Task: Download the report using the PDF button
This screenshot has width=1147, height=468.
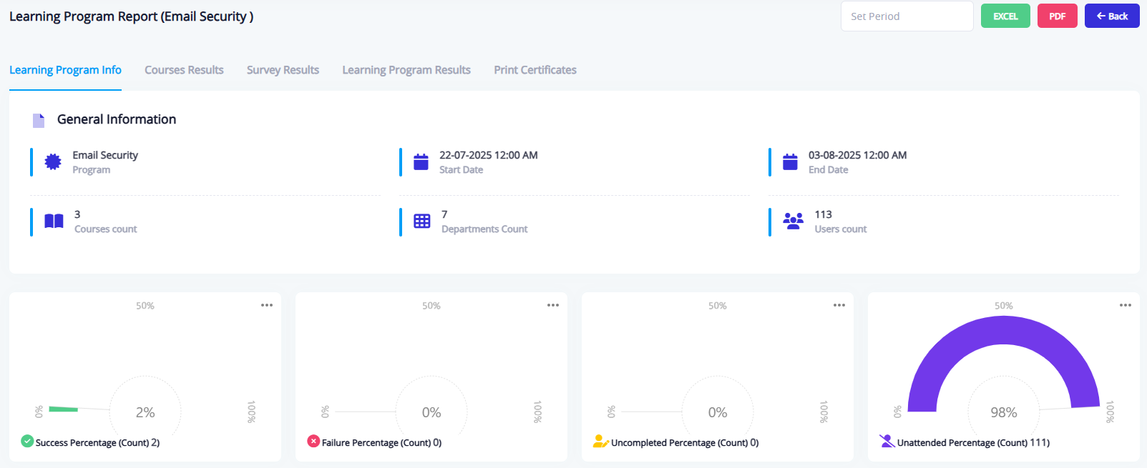Action: point(1057,16)
